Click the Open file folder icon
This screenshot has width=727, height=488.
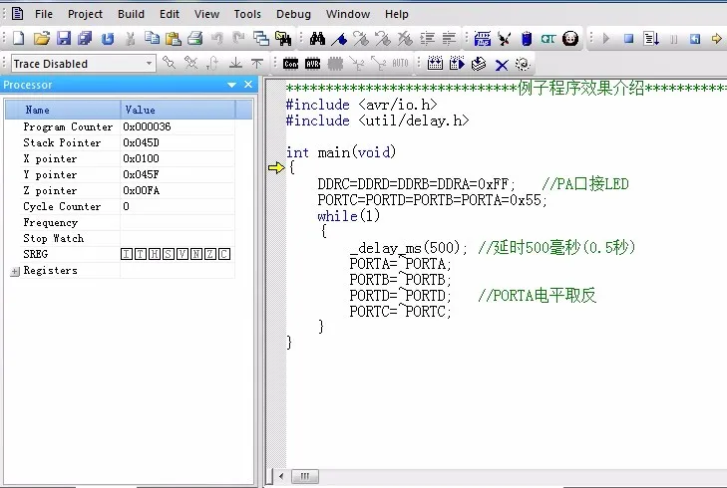pos(41,39)
